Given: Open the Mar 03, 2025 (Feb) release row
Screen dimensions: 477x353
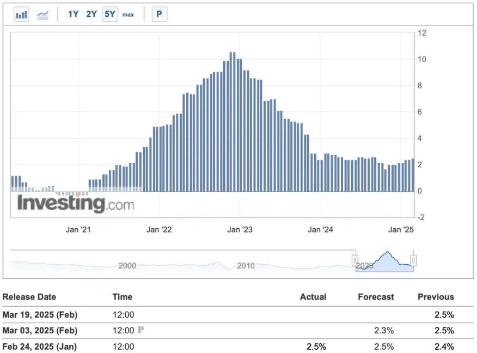Looking at the screenshot, I should [39, 331].
